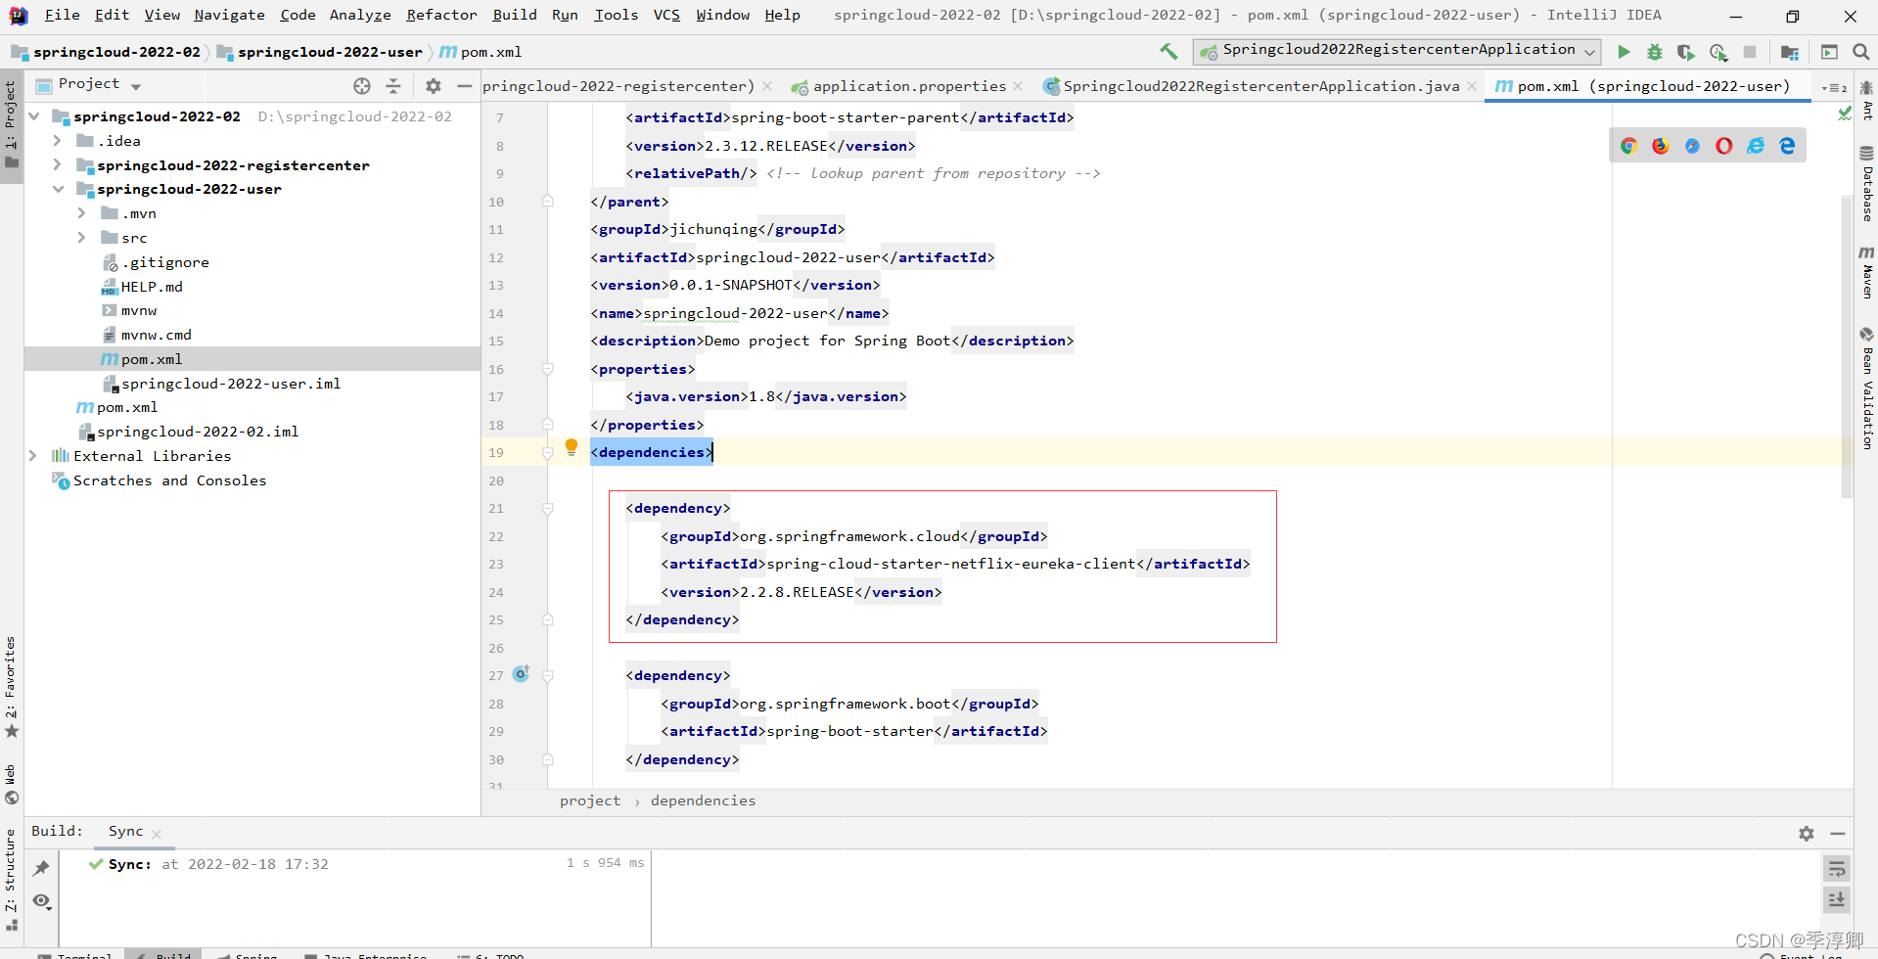Click the gutter icon on line 27

point(522,673)
